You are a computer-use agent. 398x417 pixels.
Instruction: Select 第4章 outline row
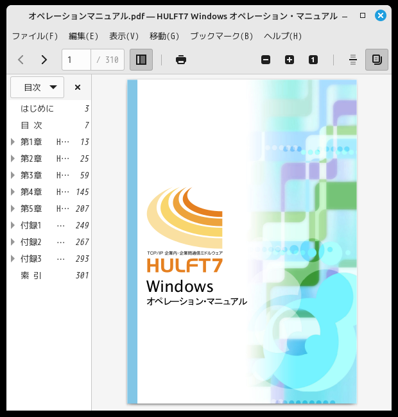tap(49, 192)
